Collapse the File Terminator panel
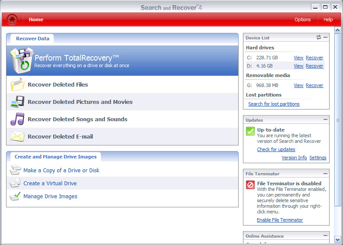The width and height of the screenshot is (343, 245). 326,174
